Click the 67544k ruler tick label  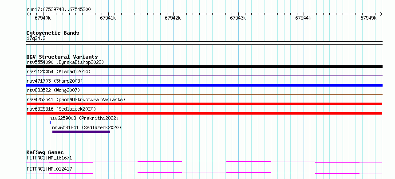[x=303, y=18]
